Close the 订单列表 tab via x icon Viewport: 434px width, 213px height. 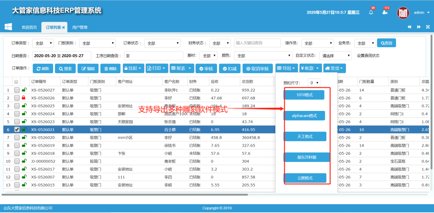pos(63,27)
